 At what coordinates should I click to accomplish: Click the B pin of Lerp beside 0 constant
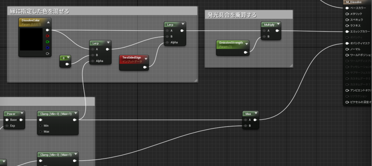point(93,55)
